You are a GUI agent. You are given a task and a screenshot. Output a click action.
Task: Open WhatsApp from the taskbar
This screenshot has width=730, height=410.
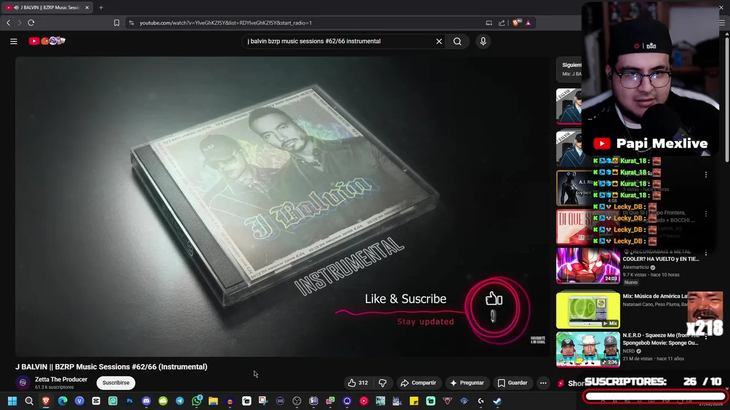tap(197, 401)
